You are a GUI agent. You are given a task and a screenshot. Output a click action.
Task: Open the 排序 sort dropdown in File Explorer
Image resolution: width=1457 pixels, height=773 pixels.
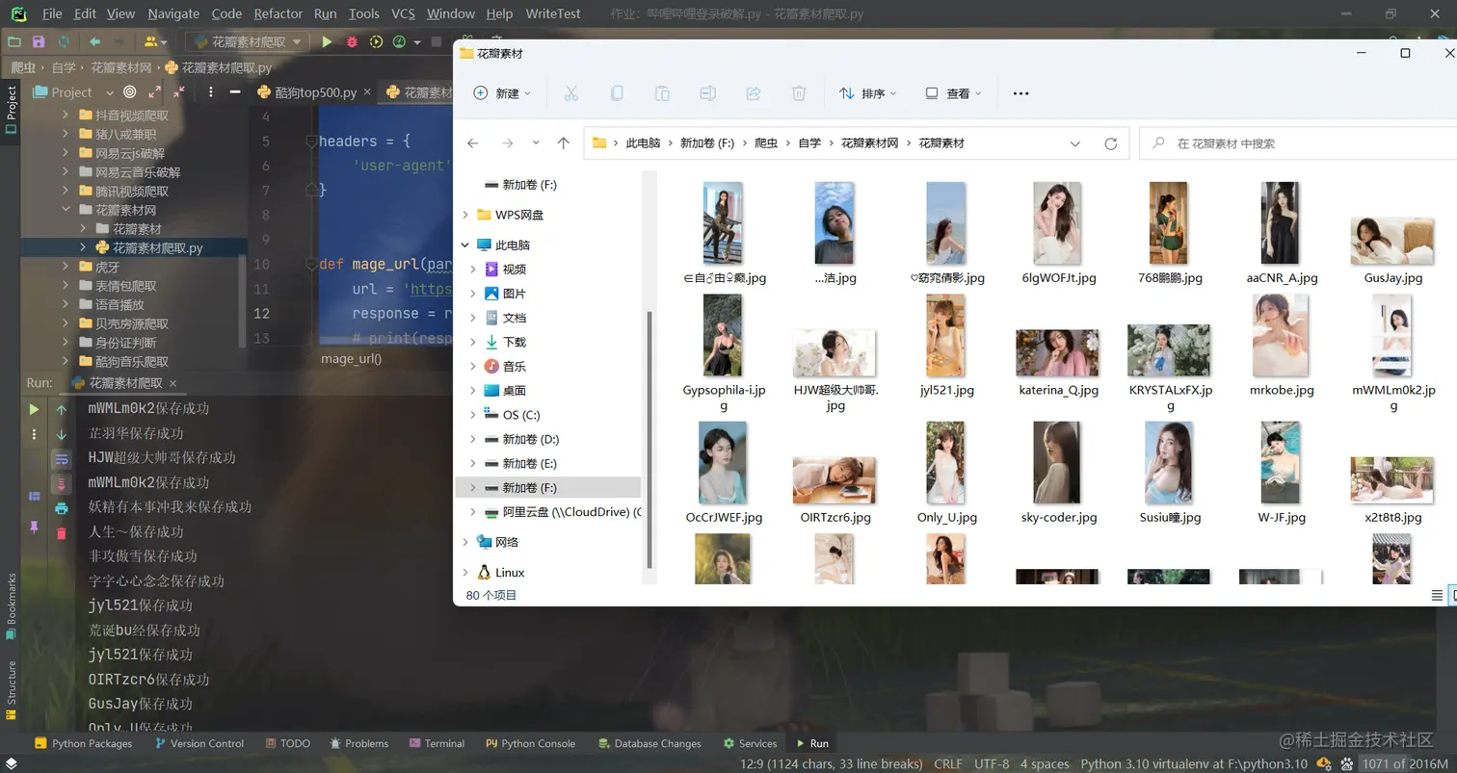tap(867, 93)
